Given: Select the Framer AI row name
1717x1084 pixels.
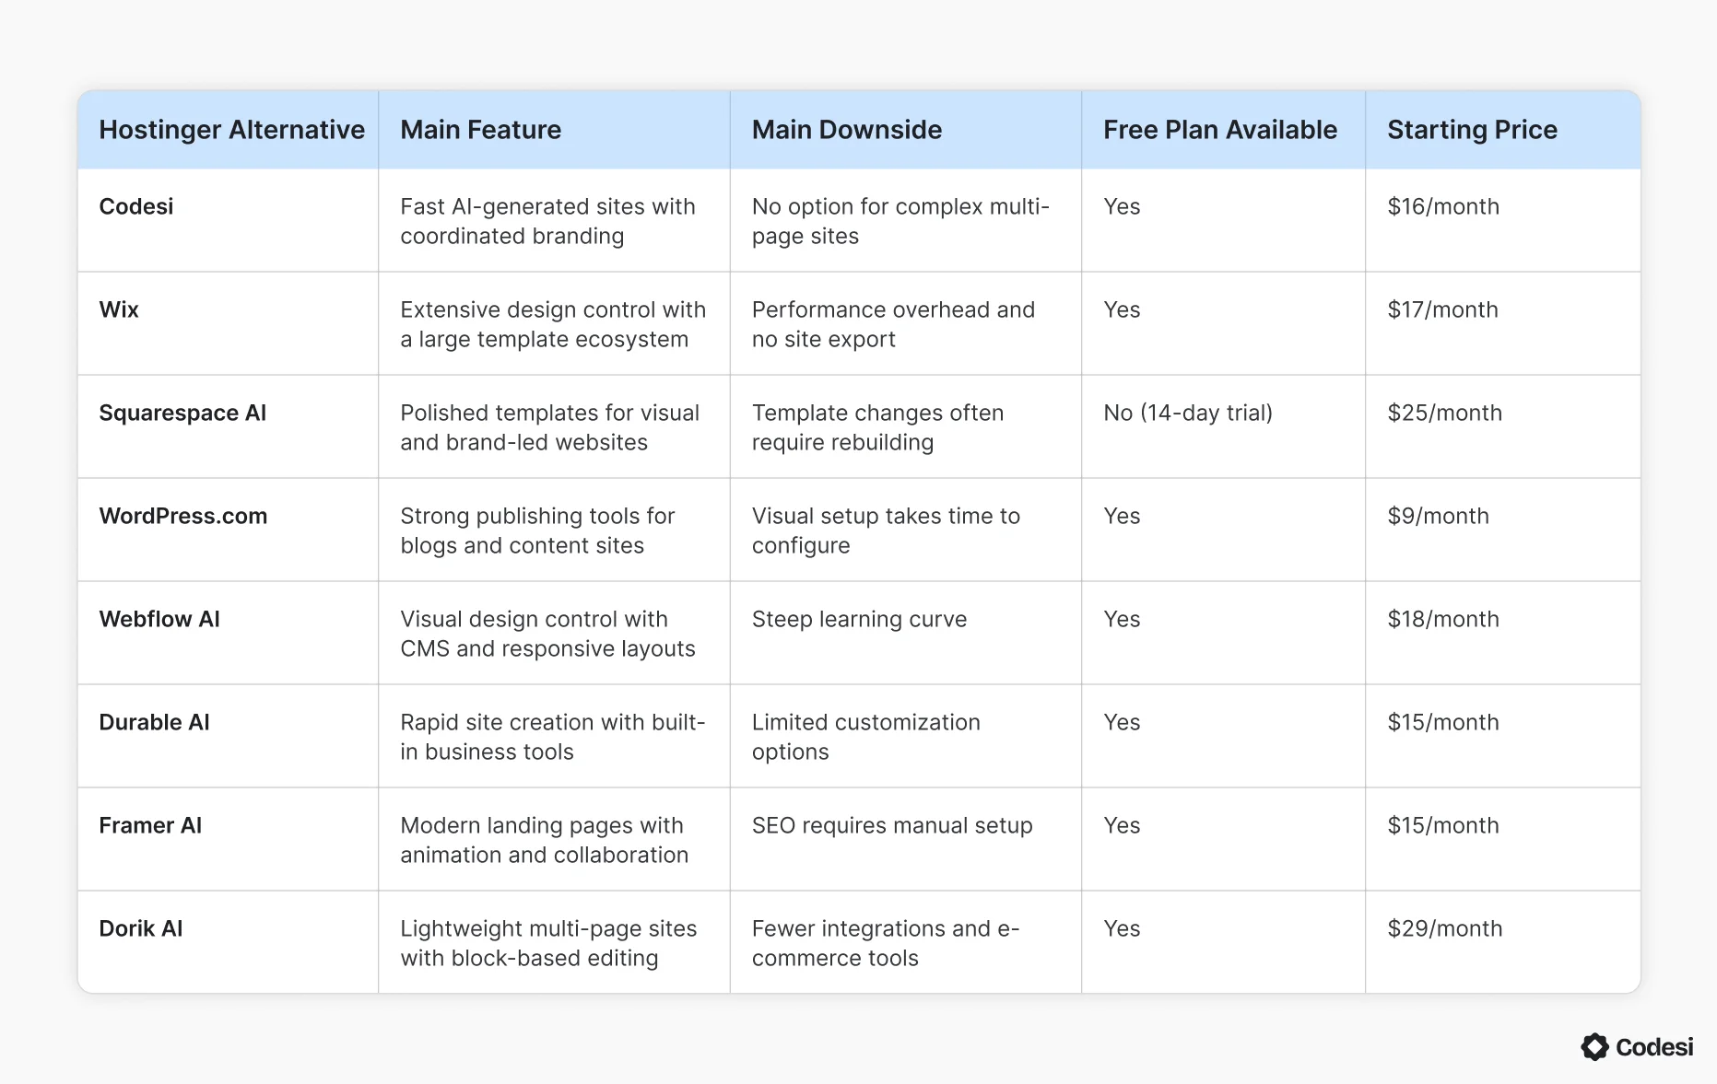Looking at the screenshot, I should 150,825.
